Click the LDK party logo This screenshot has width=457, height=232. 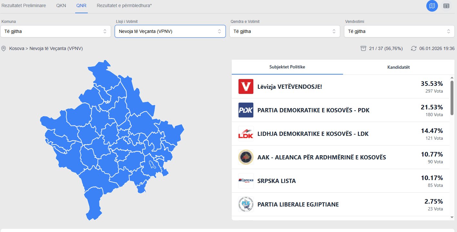[x=246, y=134]
